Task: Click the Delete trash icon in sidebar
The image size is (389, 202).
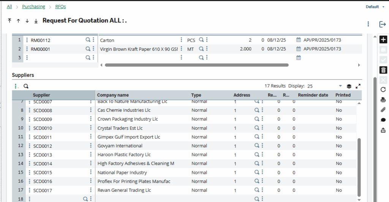Action: (383, 70)
